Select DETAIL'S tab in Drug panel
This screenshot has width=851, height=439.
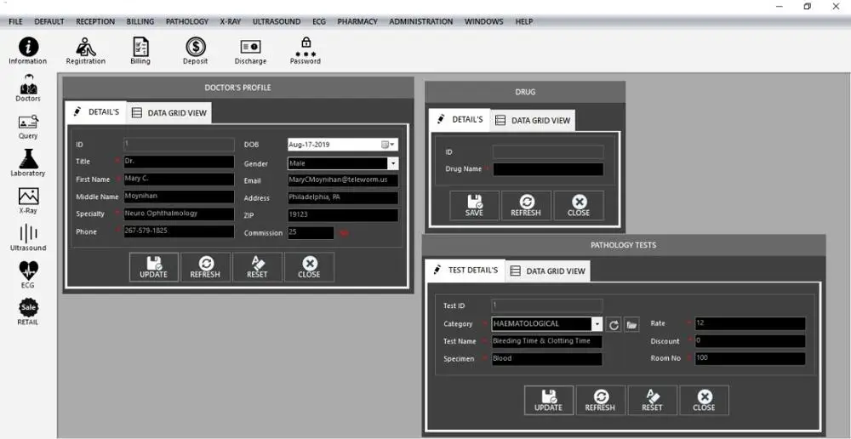tap(460, 119)
